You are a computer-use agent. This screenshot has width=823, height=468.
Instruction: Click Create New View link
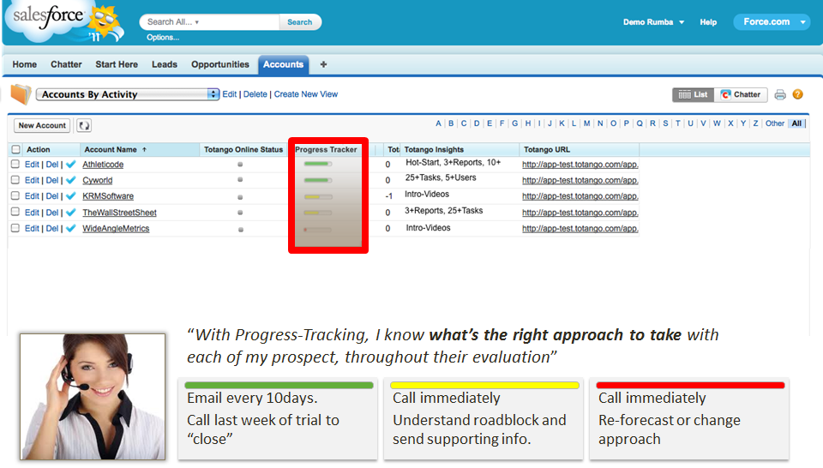coord(306,94)
